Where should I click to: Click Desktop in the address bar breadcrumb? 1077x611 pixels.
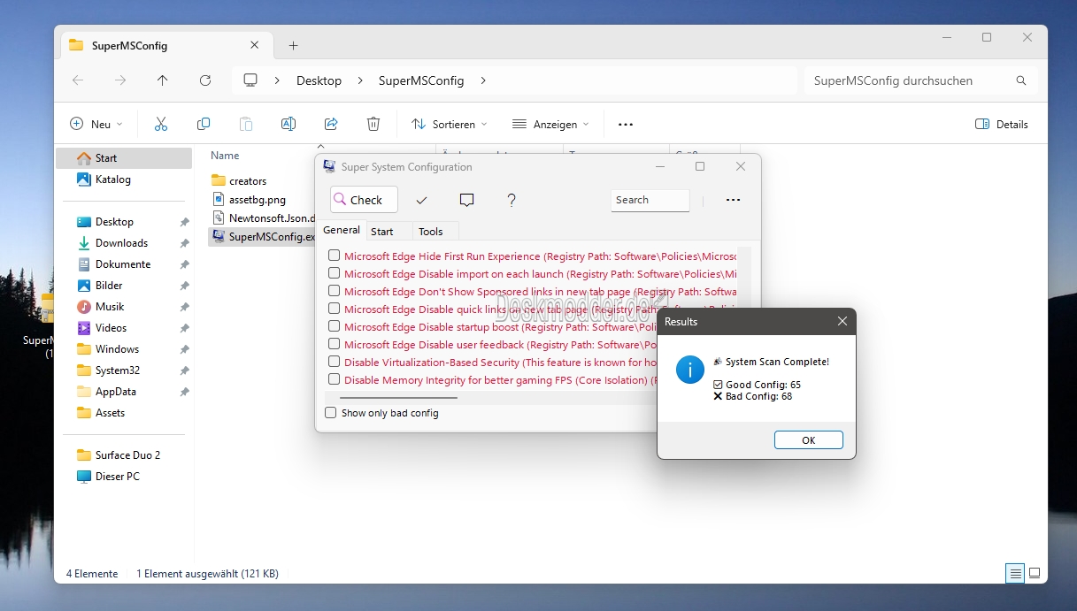coord(319,80)
